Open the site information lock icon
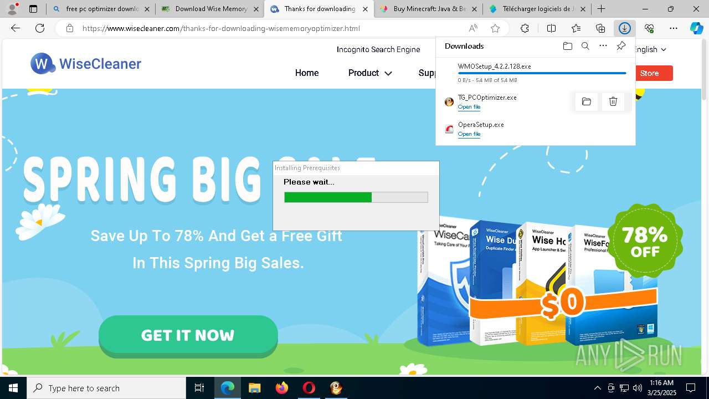The height and width of the screenshot is (399, 709). point(69,28)
